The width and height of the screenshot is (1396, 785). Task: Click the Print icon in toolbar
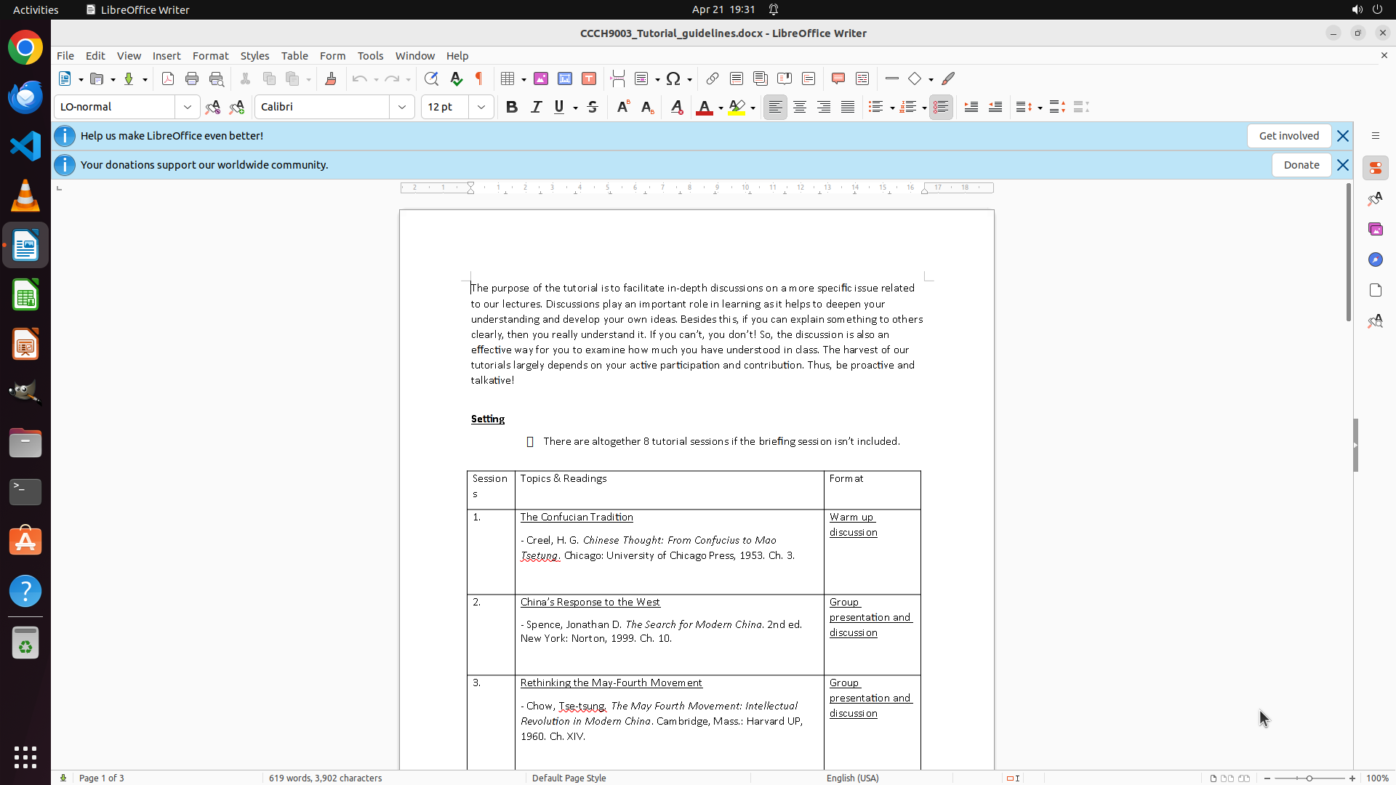(x=192, y=78)
